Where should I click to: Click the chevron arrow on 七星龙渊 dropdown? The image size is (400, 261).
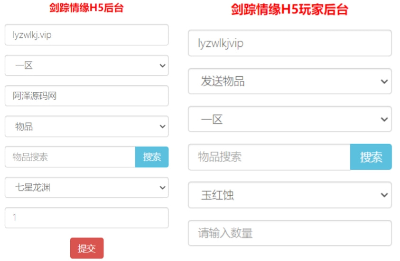tap(163, 188)
